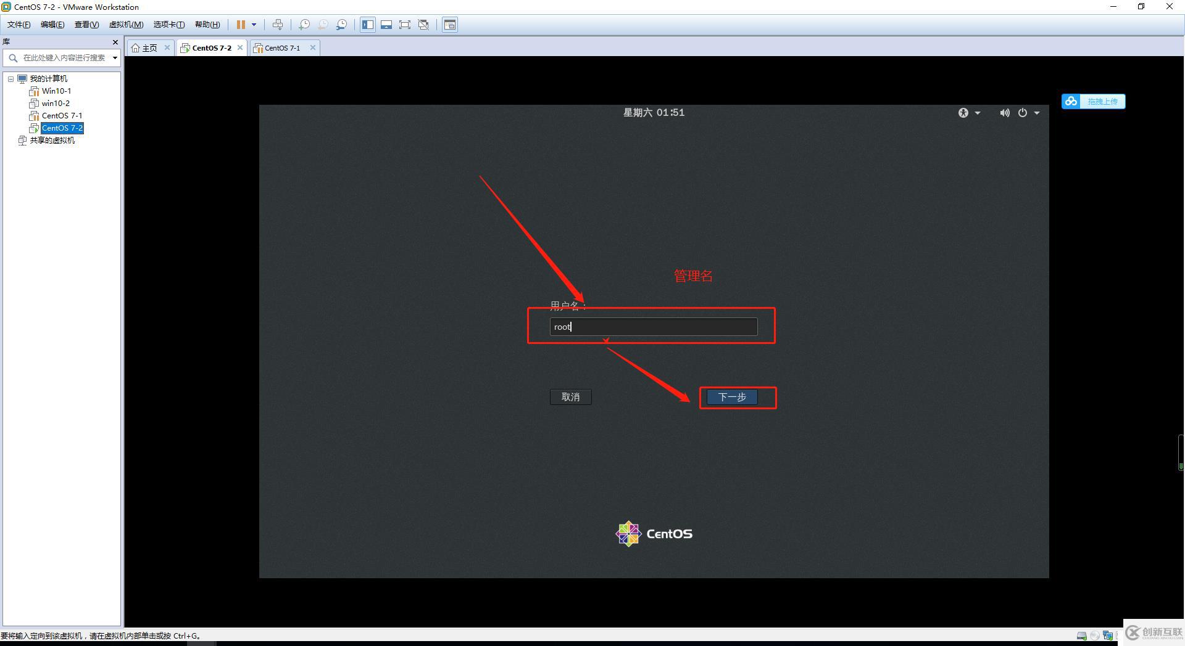Suspend the VM with the pause icon

click(x=241, y=25)
